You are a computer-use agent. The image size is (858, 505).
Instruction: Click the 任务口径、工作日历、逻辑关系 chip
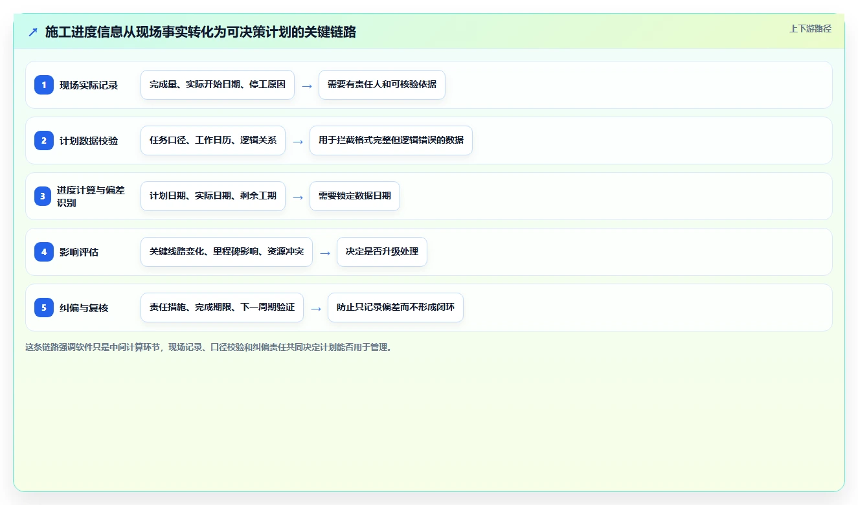[x=213, y=140]
